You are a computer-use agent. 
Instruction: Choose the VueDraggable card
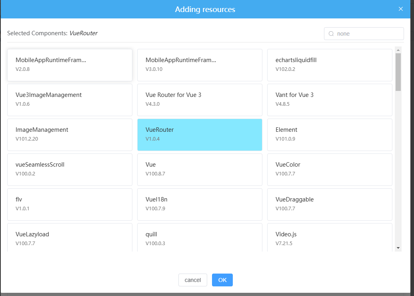(x=330, y=205)
